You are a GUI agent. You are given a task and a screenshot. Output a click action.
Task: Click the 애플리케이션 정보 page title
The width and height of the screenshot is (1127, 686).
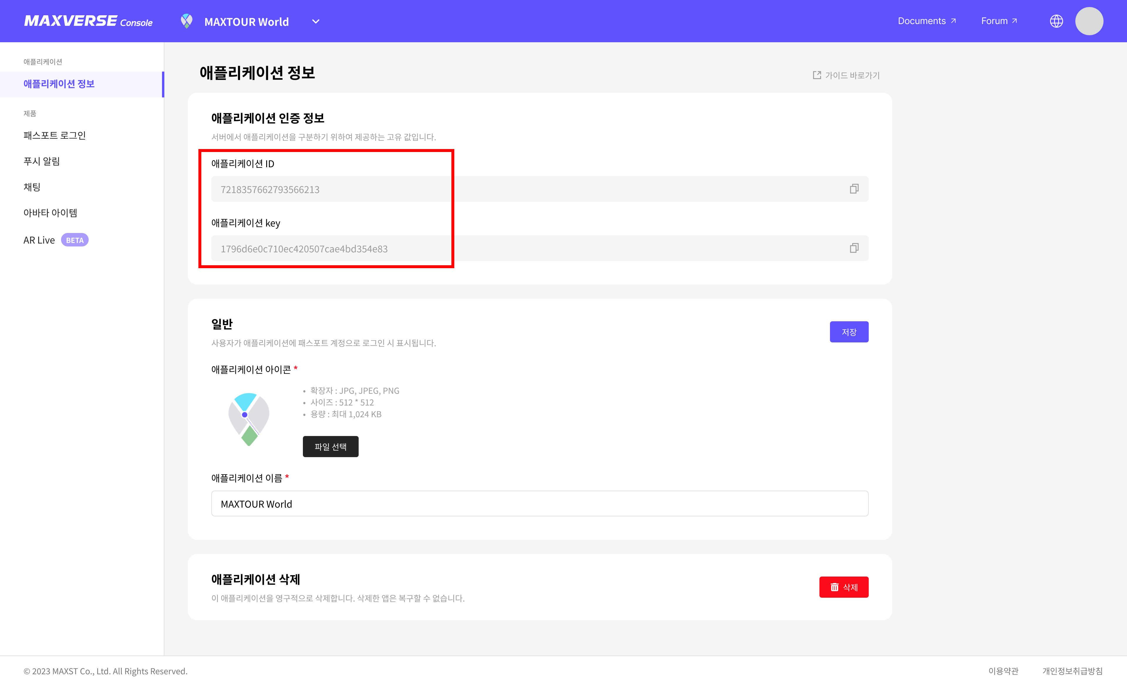257,73
